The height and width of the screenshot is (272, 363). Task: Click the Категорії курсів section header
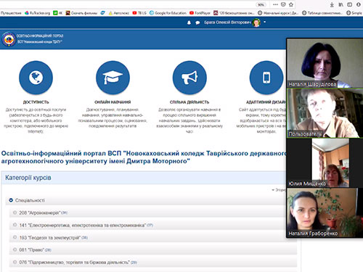pos(28,178)
